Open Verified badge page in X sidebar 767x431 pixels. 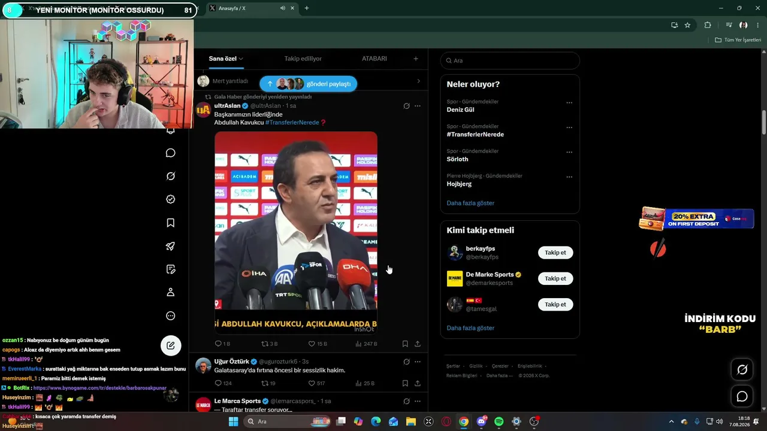click(x=171, y=199)
